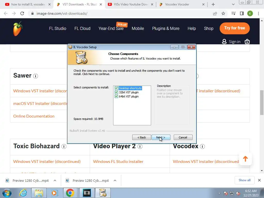Screen dimensions: 264x198
Task: Open the media control icon in toolbar
Action: tap(234, 13)
